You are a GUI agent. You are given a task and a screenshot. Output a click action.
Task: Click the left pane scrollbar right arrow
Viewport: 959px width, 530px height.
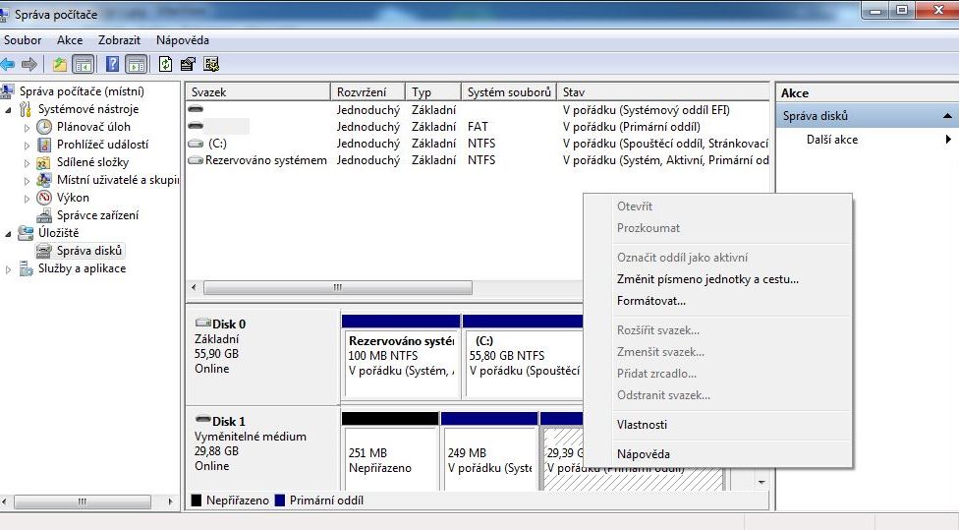[170, 501]
